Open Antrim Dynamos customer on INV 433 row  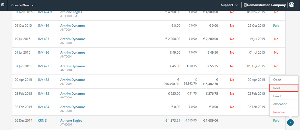[x=73, y=39]
